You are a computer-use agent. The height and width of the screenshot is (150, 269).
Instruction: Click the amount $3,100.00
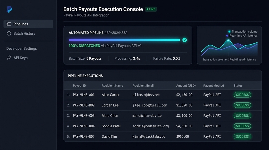click(184, 116)
